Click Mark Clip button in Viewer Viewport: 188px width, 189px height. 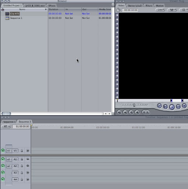125,112
